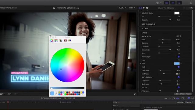
Task: Open the Matte Mode HSV dropdown
Action: pos(179,36)
